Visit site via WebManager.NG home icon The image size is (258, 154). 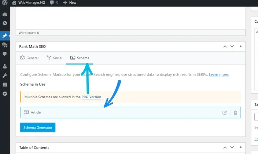[x=14, y=3]
